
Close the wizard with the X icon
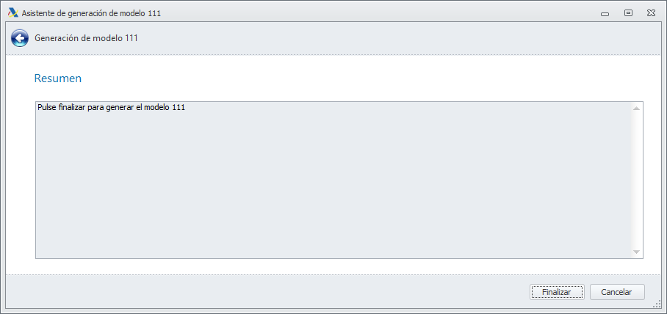(651, 12)
